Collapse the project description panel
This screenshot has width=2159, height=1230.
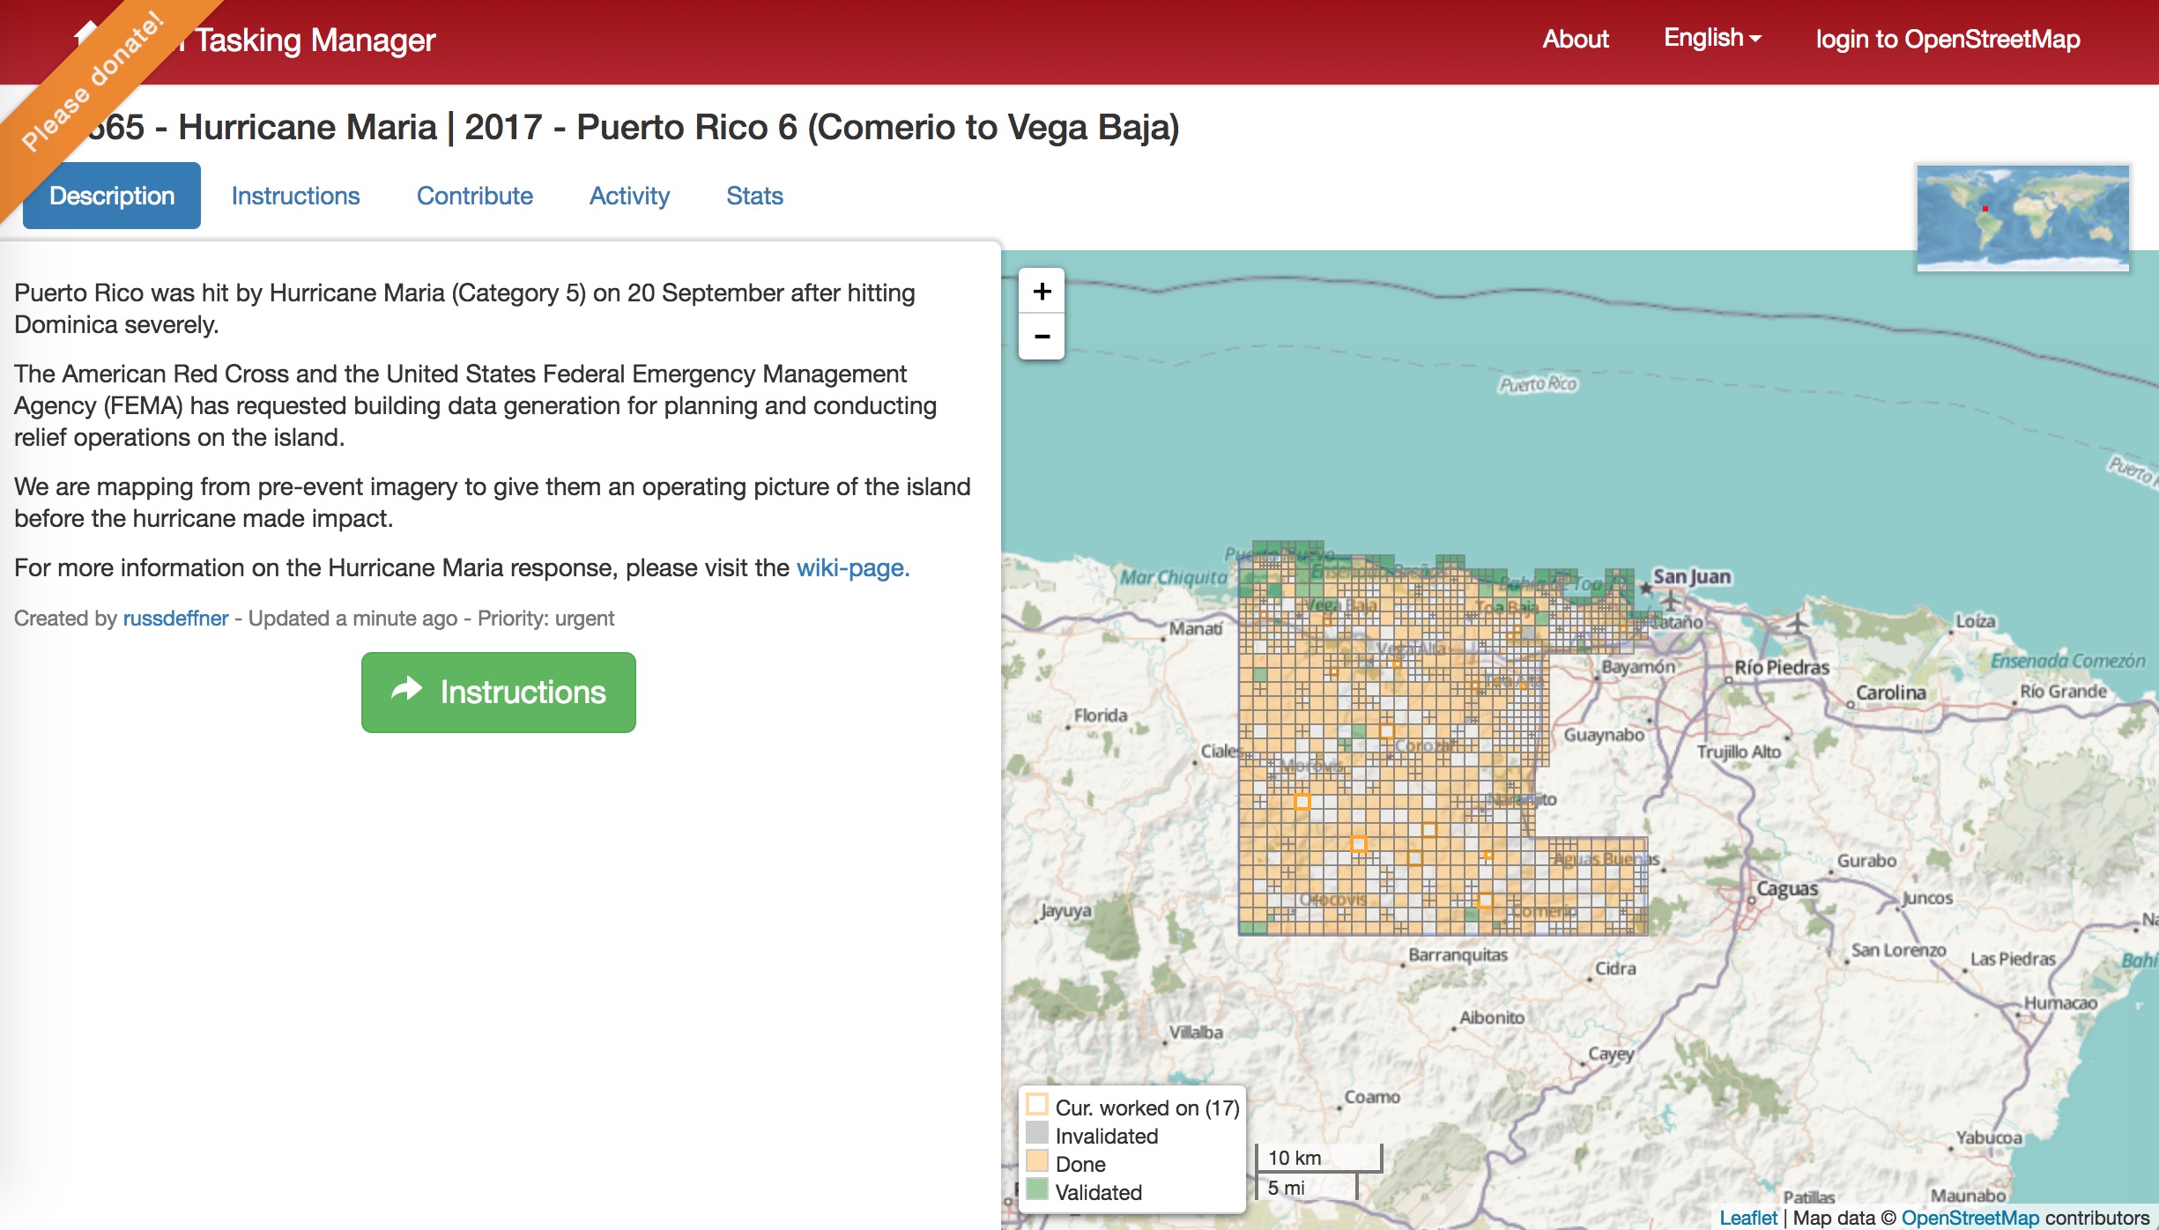click(x=111, y=196)
